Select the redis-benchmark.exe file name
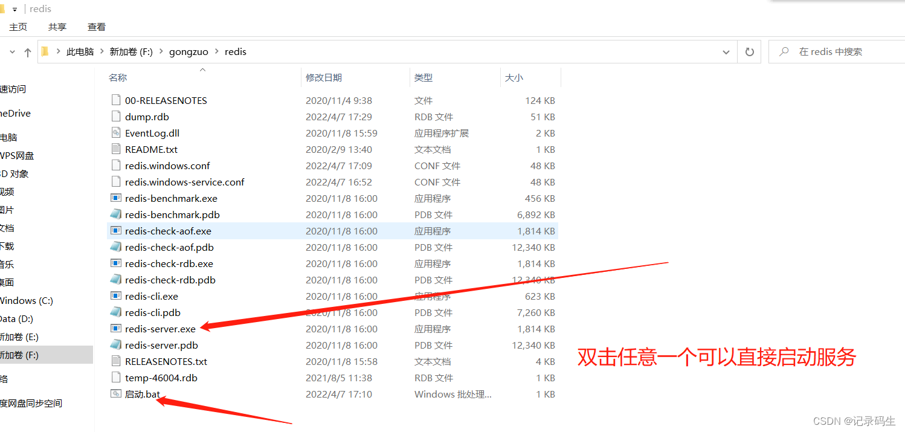 click(171, 198)
